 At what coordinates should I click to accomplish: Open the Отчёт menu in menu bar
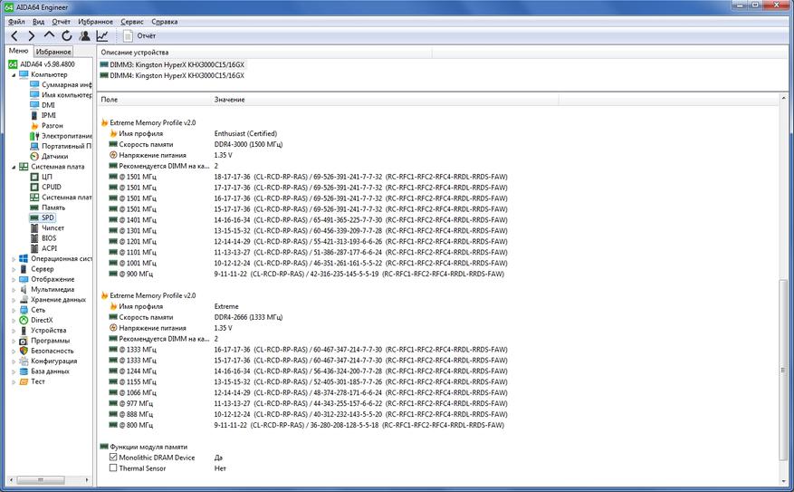[x=62, y=22]
